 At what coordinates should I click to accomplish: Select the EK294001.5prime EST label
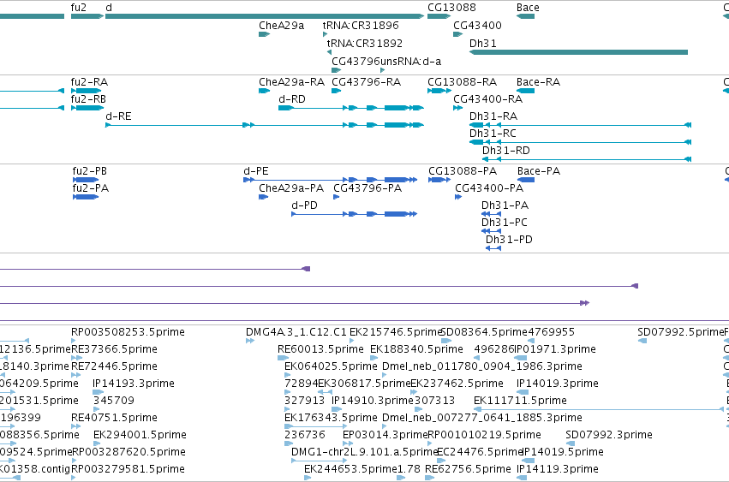[140, 435]
